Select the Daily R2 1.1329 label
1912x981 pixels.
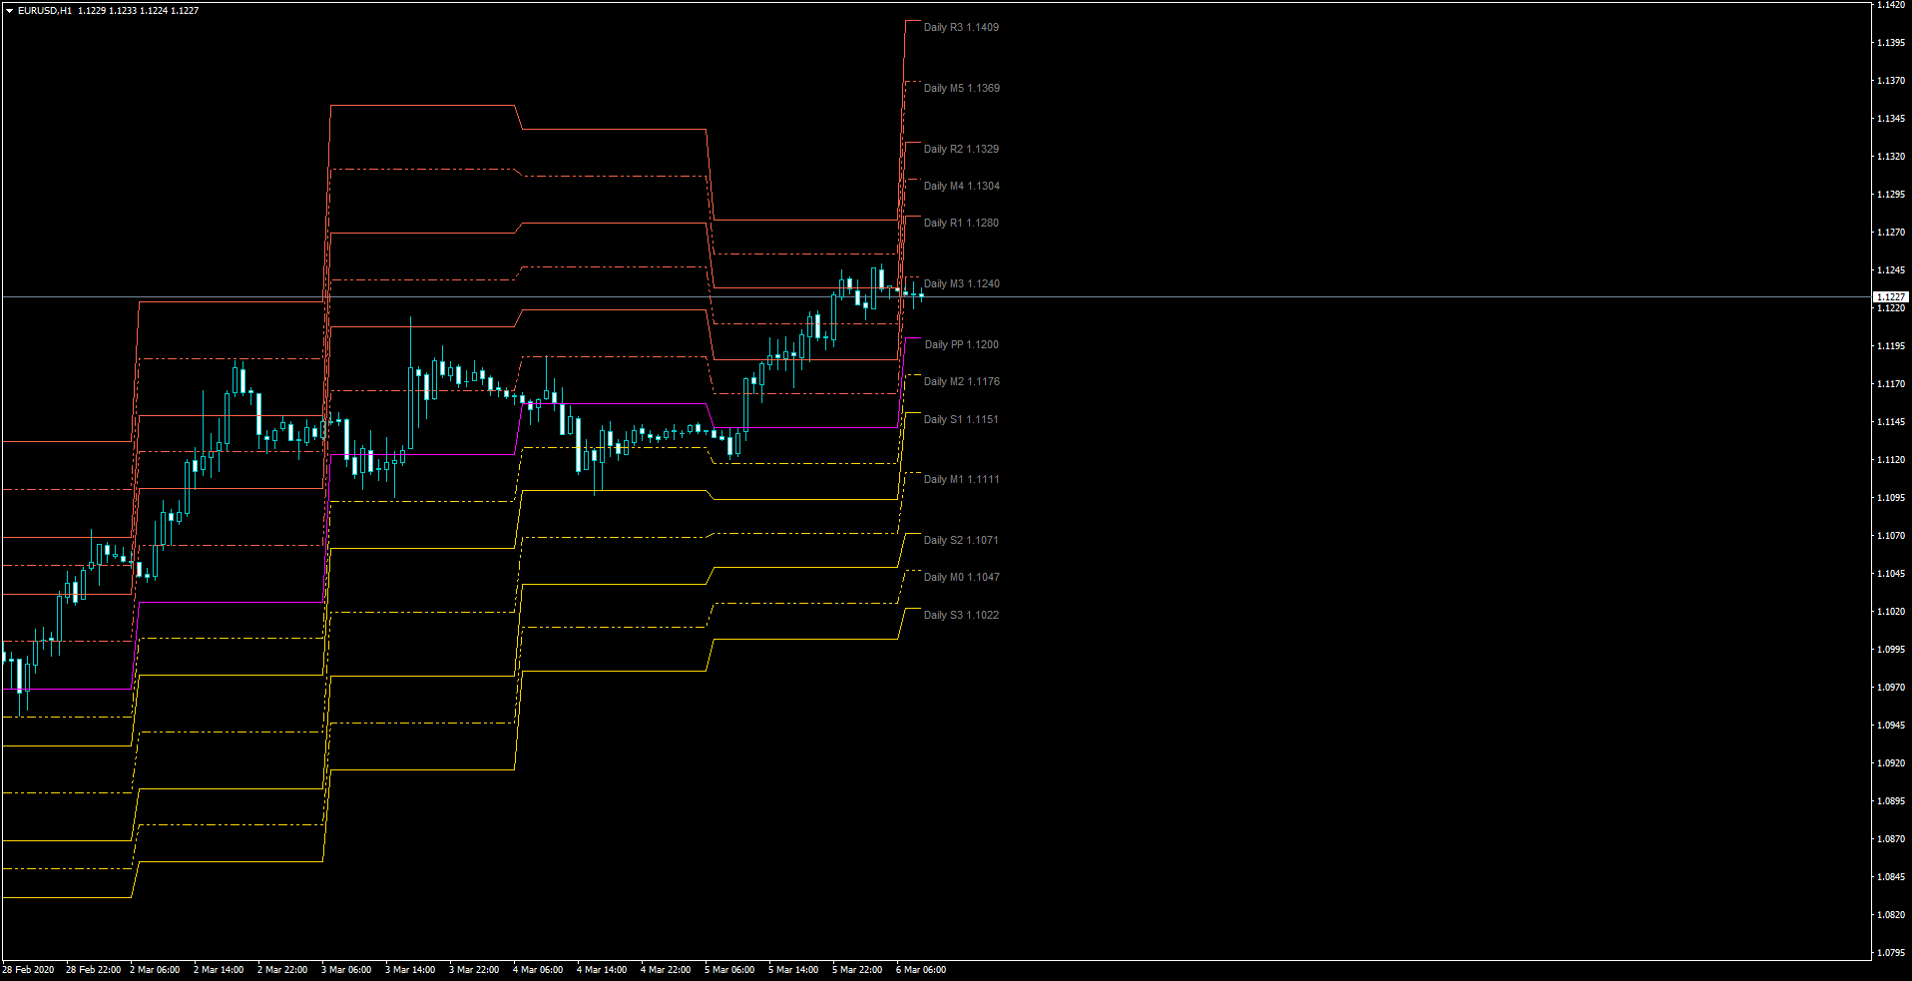tap(961, 149)
